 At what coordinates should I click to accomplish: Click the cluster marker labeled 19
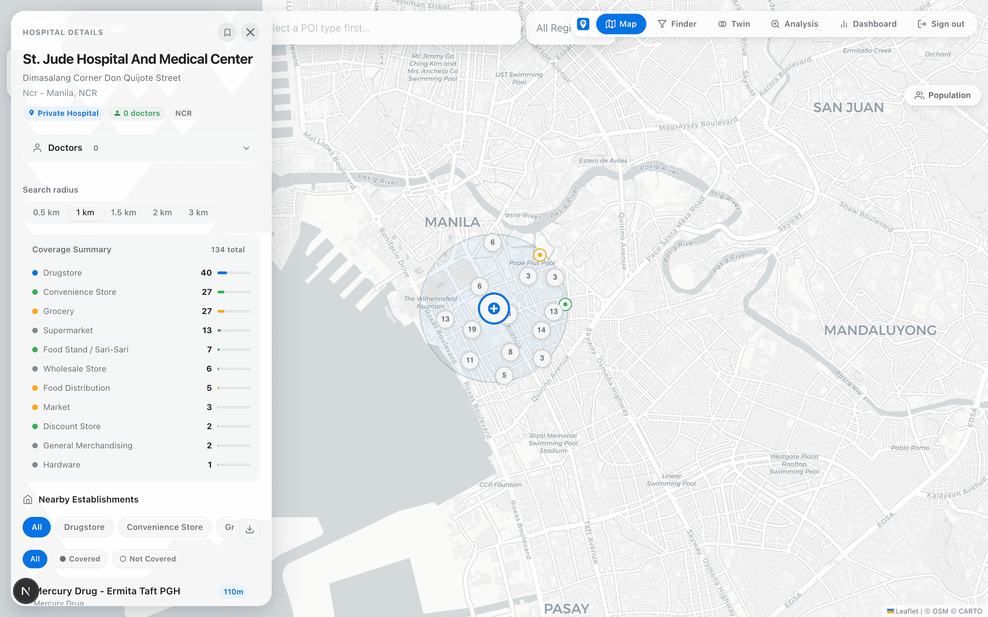pos(472,329)
